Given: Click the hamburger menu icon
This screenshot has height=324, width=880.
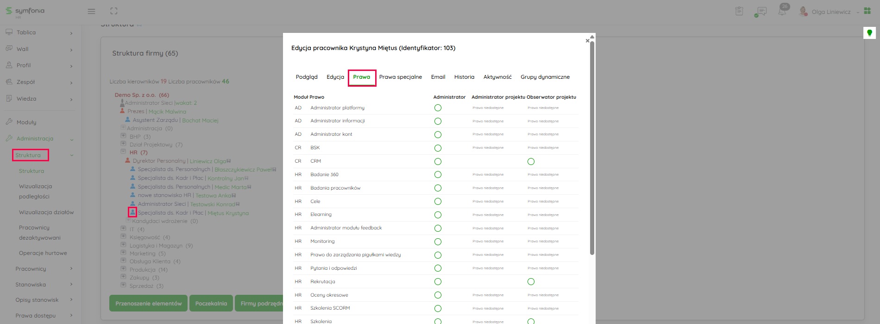Looking at the screenshot, I should coord(91,11).
